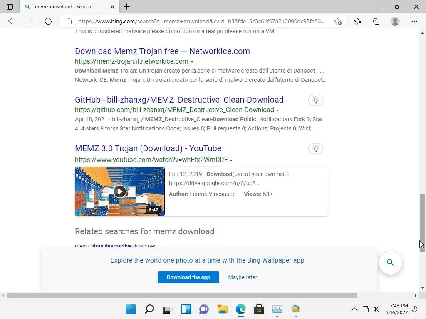Open the tab actions menu icon

pos(10,7)
